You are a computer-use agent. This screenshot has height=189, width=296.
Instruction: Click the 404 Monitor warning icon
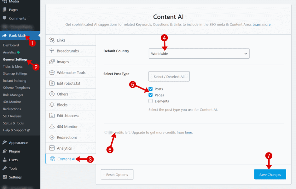(52, 126)
